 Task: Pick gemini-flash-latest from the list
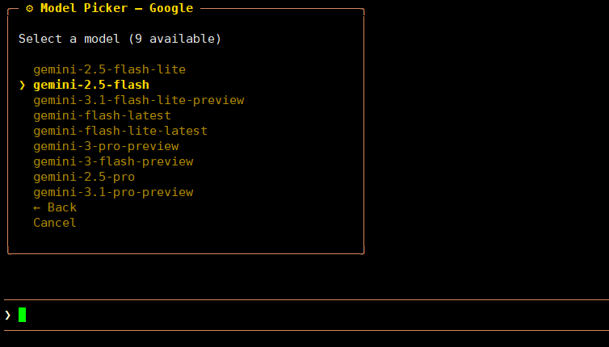[102, 115]
